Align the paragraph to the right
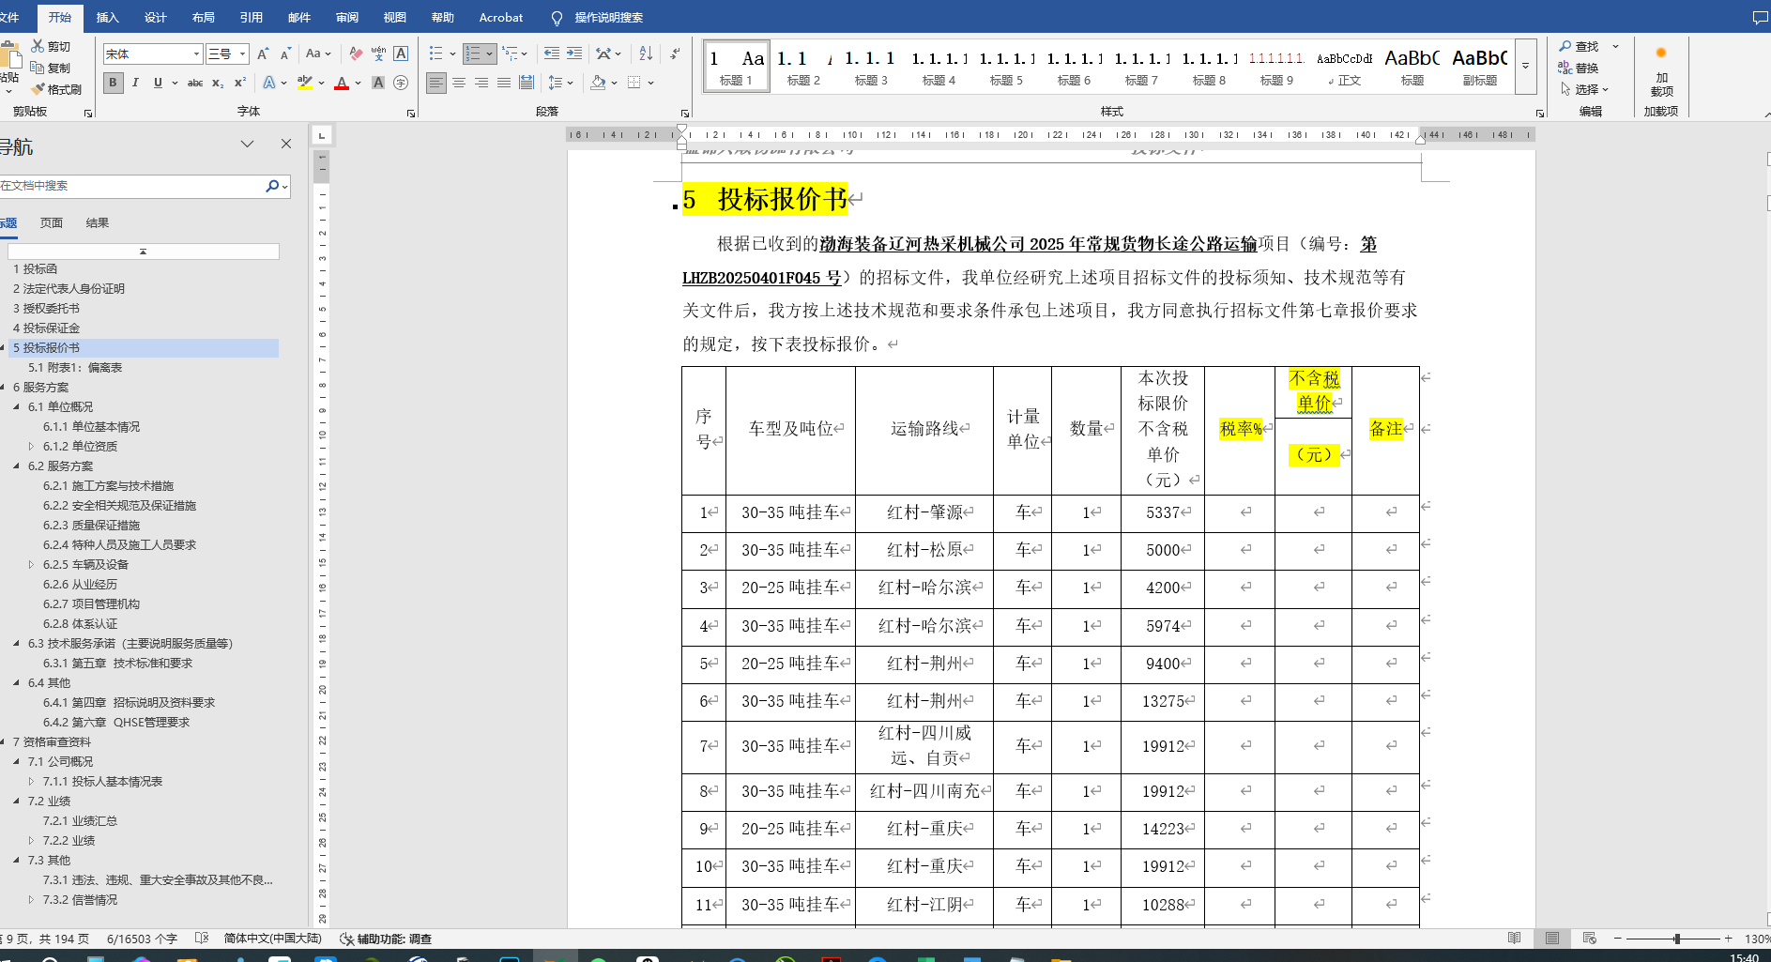The image size is (1771, 962). [481, 83]
